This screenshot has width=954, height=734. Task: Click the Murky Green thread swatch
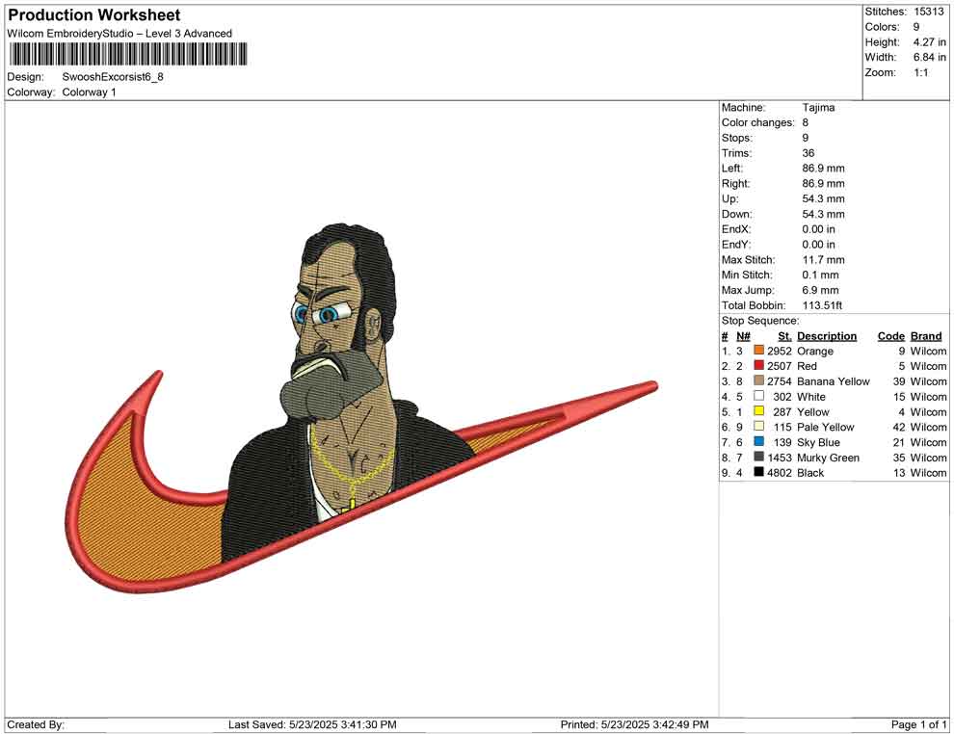pos(758,457)
